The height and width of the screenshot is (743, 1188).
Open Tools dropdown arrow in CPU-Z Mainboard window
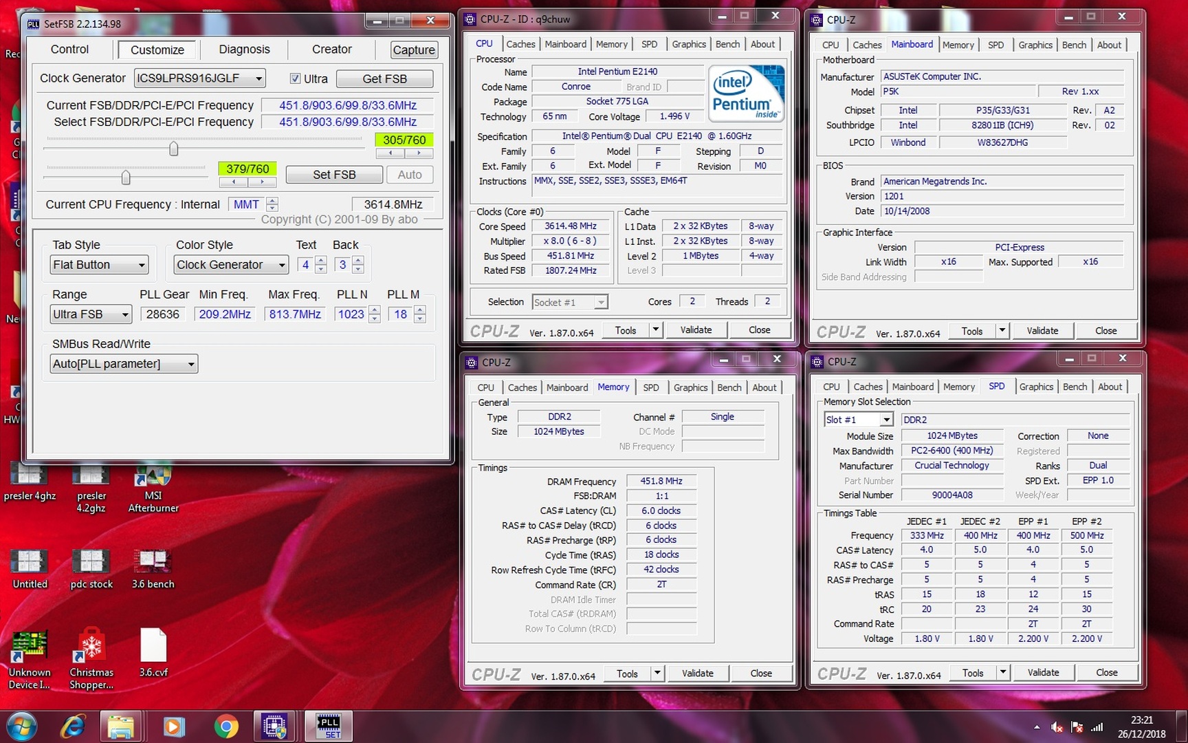1002,331
